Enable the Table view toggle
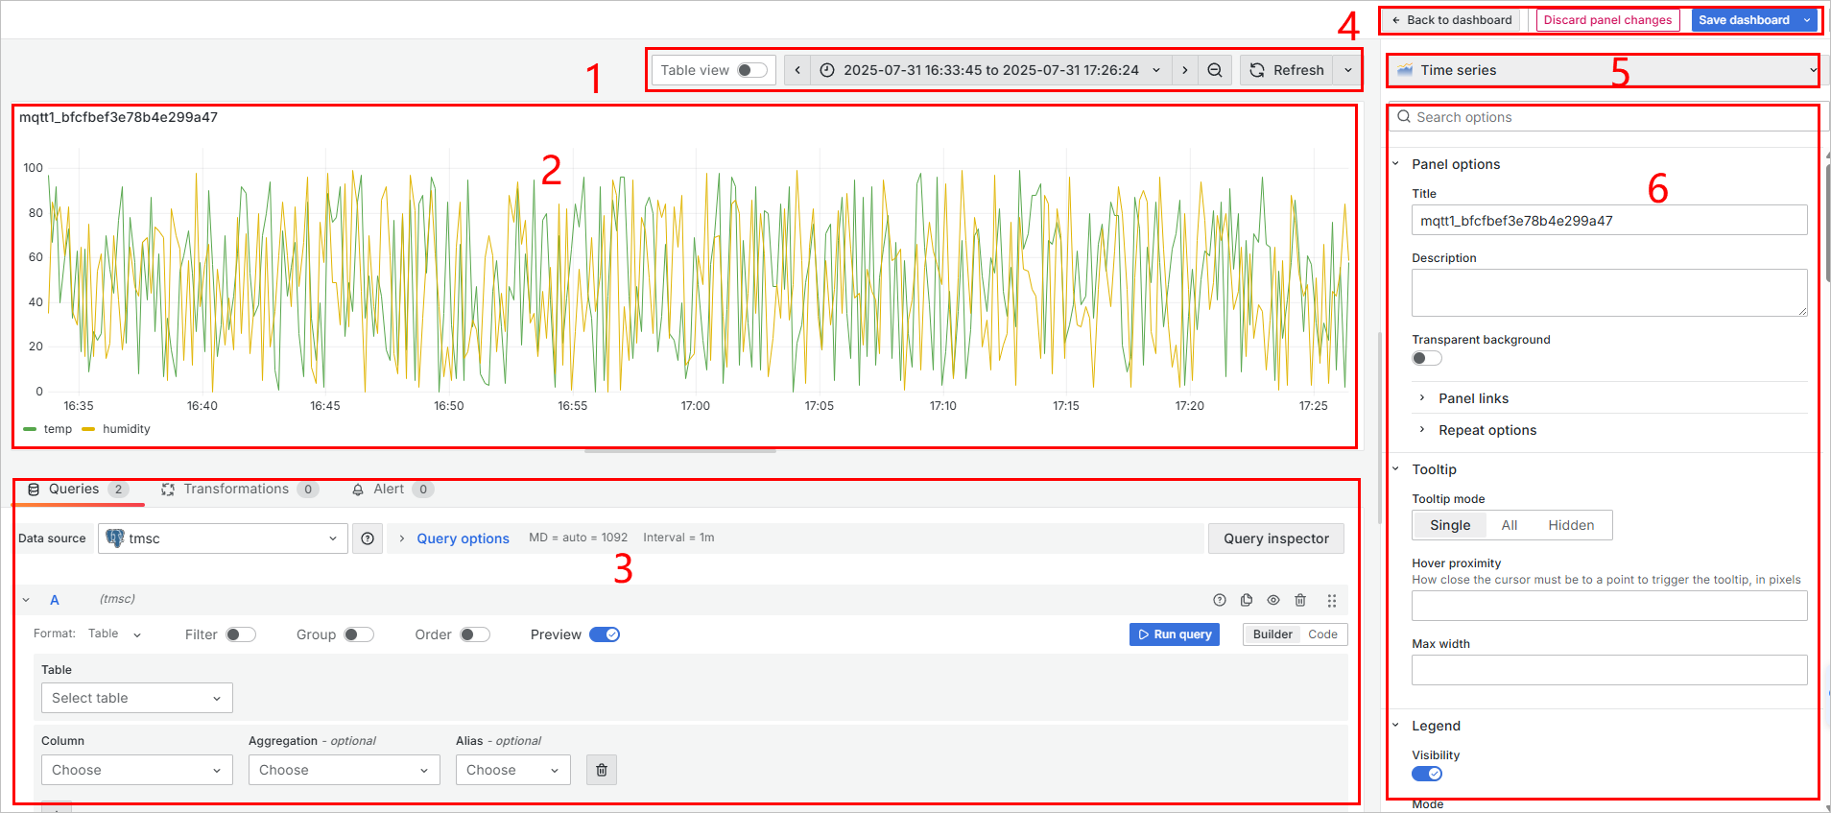 (x=751, y=70)
